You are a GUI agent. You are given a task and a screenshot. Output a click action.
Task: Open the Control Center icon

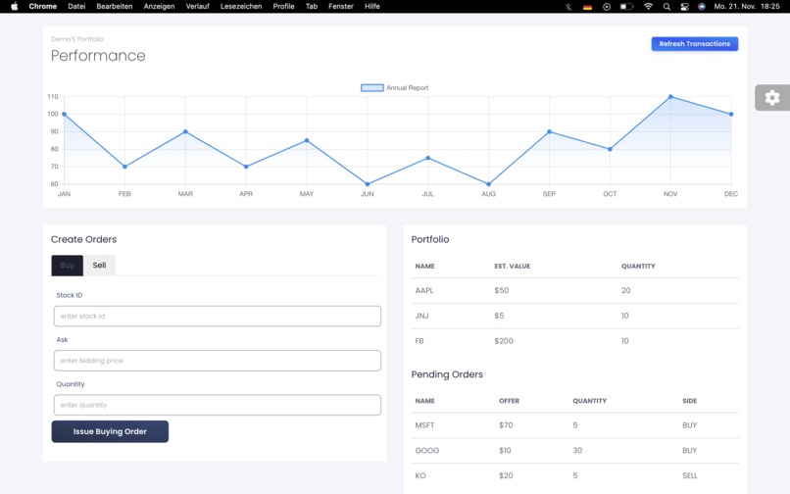[x=684, y=7]
